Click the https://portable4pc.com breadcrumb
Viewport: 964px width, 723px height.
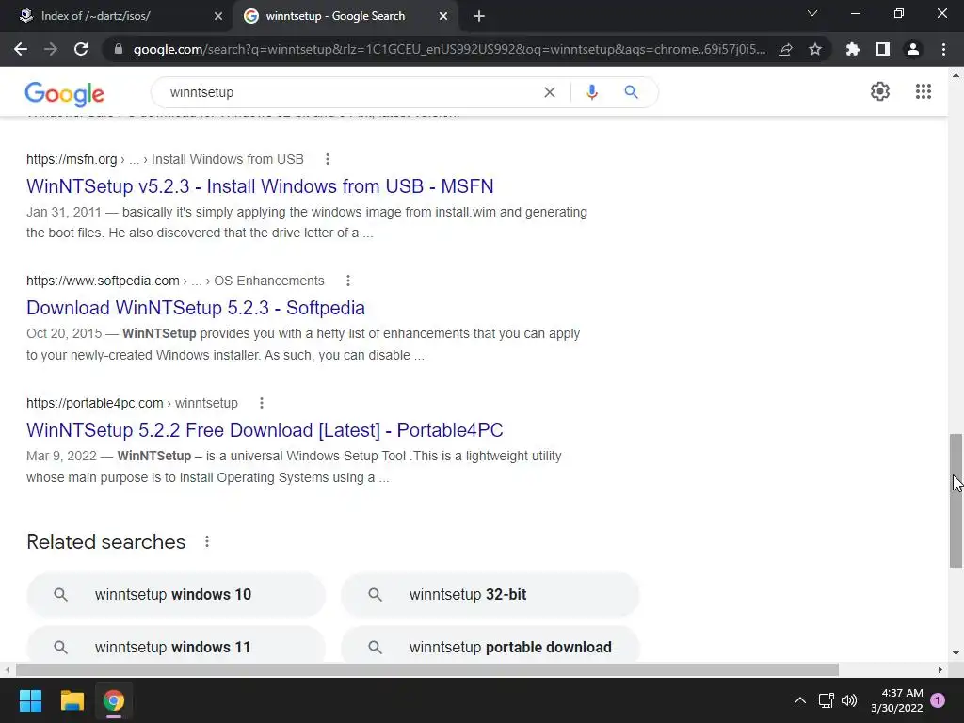coord(95,403)
